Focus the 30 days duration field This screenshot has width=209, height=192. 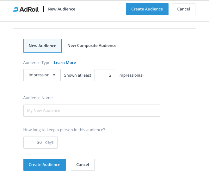point(35,143)
